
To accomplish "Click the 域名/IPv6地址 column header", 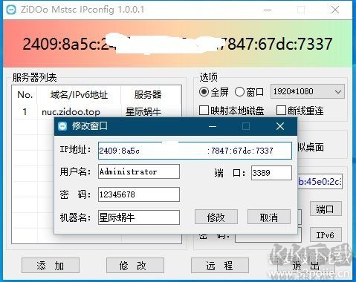I will coord(79,95).
